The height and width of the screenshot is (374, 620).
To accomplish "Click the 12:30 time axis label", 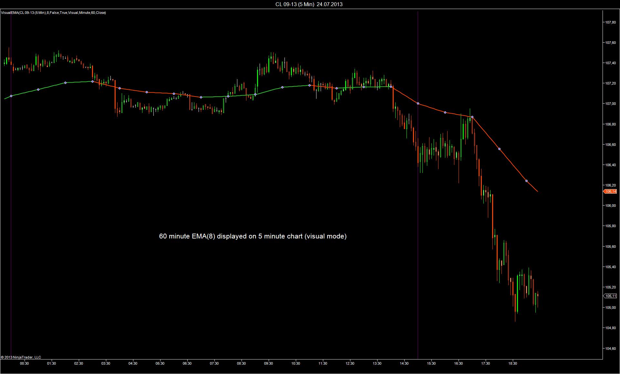I will [350, 363].
